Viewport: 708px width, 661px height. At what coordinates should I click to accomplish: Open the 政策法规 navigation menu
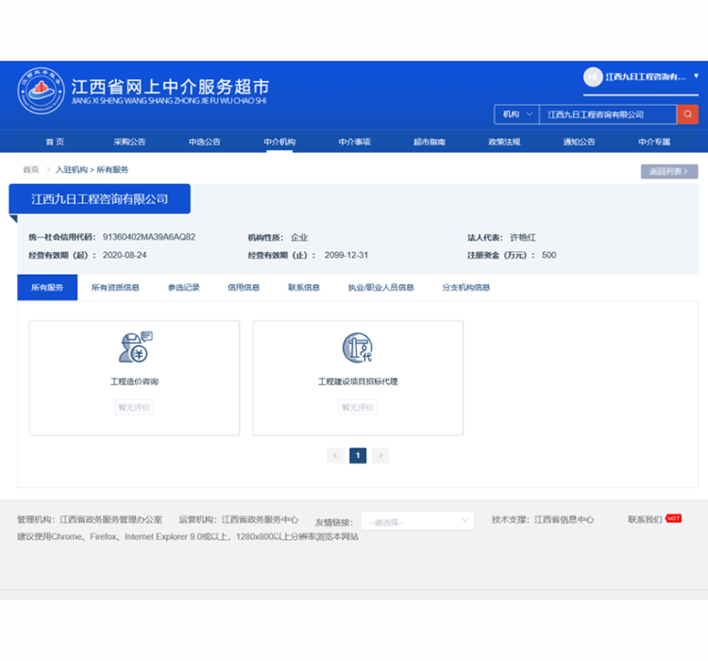(504, 142)
